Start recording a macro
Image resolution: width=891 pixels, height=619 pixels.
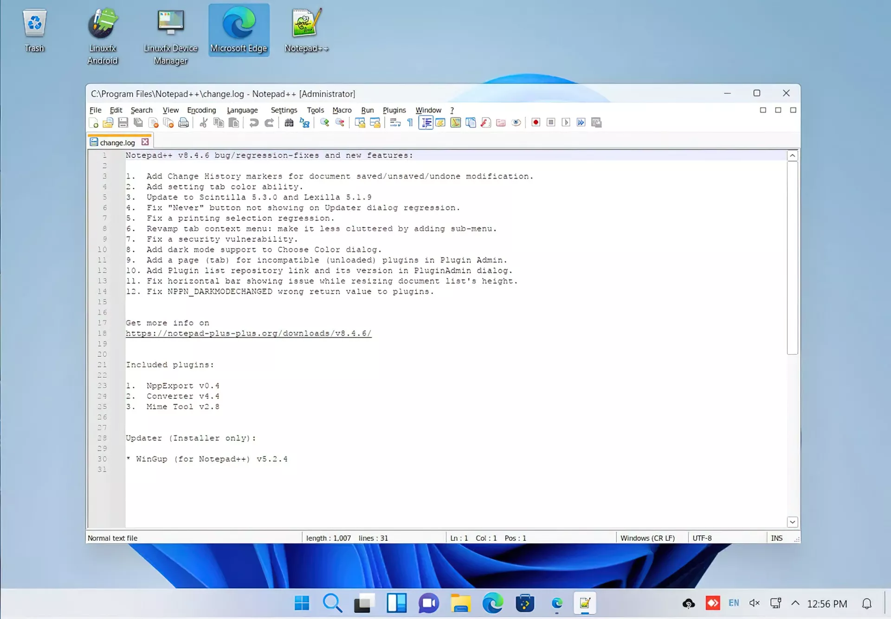[536, 123]
